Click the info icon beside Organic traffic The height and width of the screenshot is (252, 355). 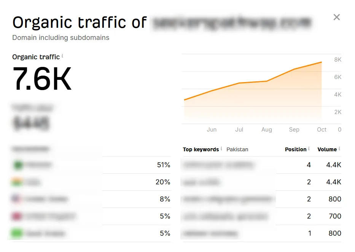click(x=62, y=56)
